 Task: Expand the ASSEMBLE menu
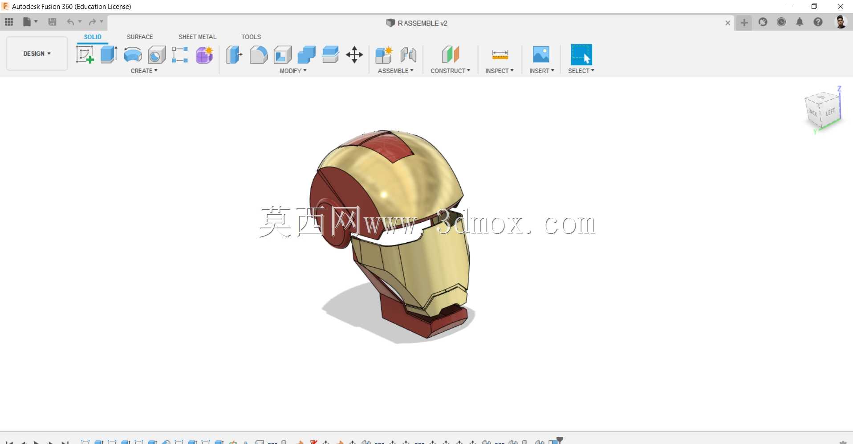[396, 71]
